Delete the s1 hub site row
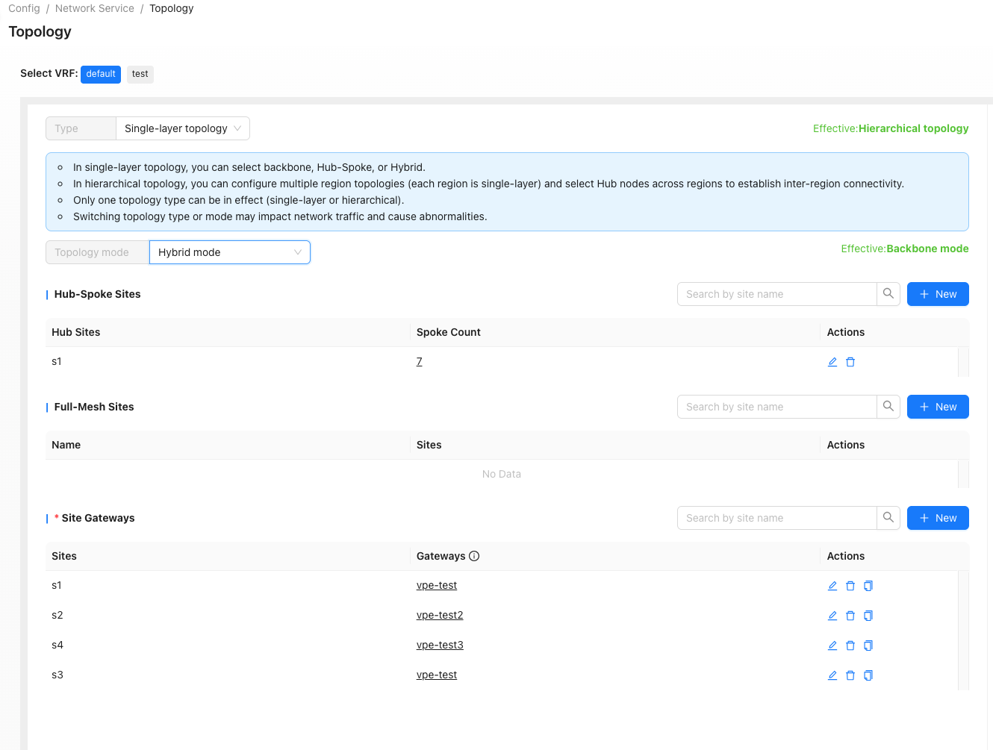The width and height of the screenshot is (993, 750). pyautogui.click(x=850, y=362)
